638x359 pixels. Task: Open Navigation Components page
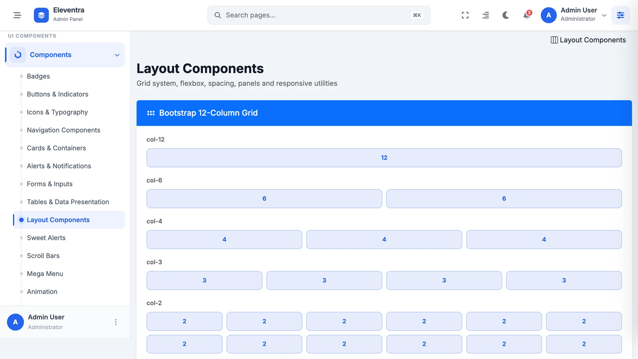63,130
